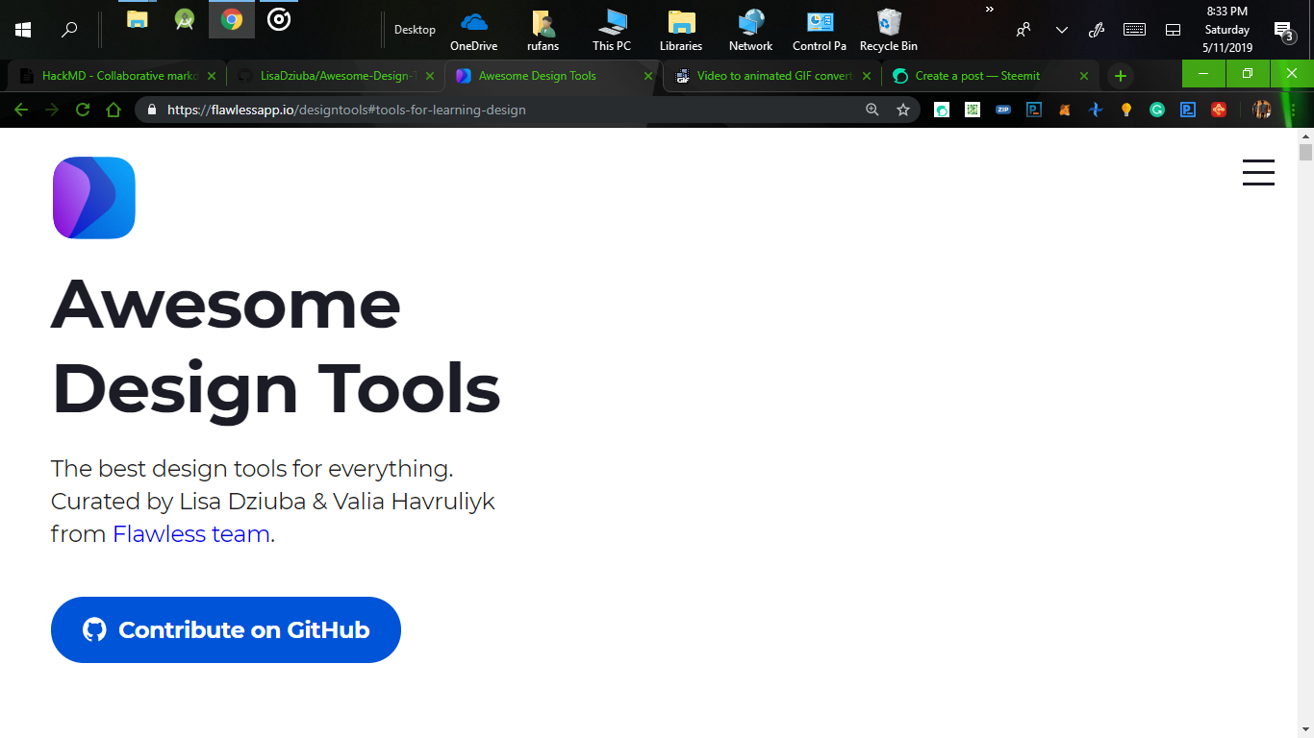Open the People icon in system tray
Viewport: 1314px width, 738px height.
(x=1023, y=30)
